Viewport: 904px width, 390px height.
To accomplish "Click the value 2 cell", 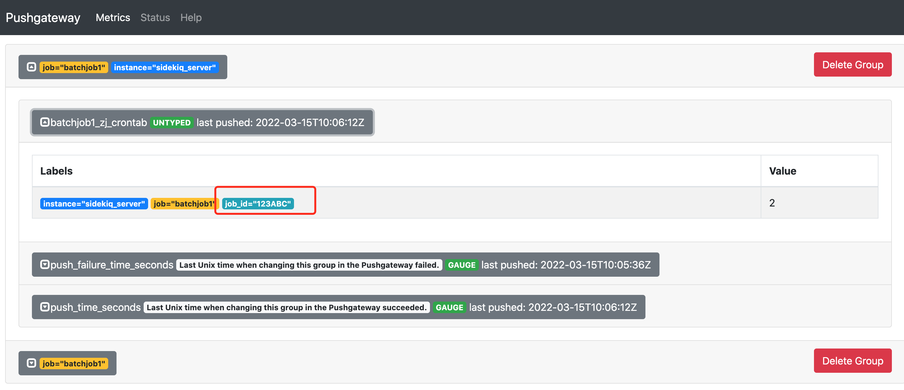I will pyautogui.click(x=819, y=203).
